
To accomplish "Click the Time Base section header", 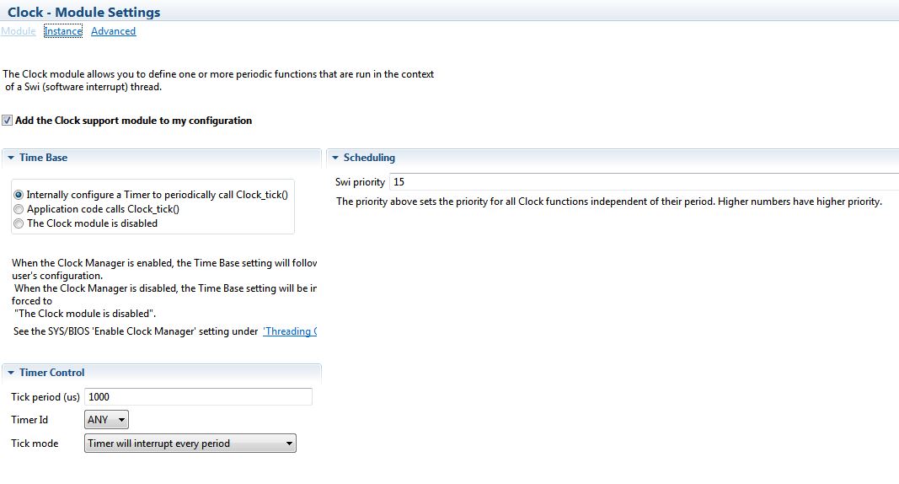I will 43,158.
